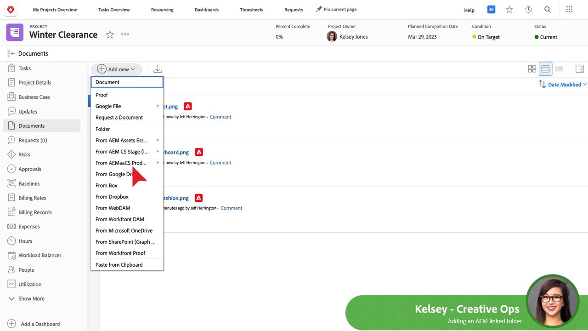Collapse the left panel via Documents arrow icon
The height and width of the screenshot is (331, 588).
(11, 53)
